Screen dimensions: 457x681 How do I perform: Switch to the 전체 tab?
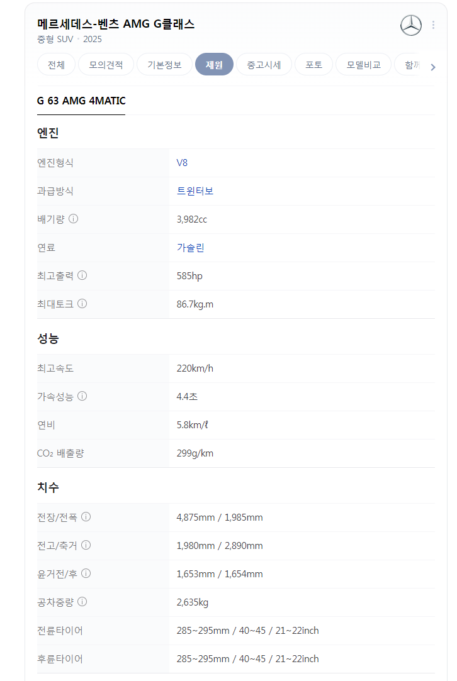click(56, 65)
